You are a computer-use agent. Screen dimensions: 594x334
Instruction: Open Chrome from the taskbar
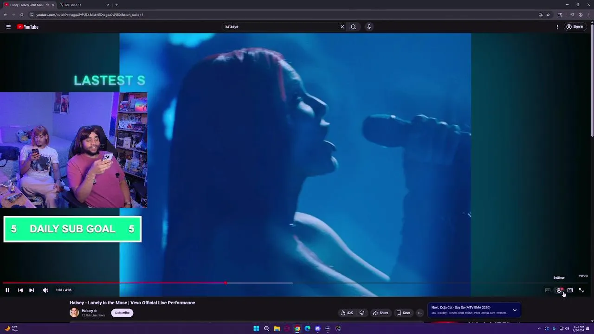pos(297,328)
